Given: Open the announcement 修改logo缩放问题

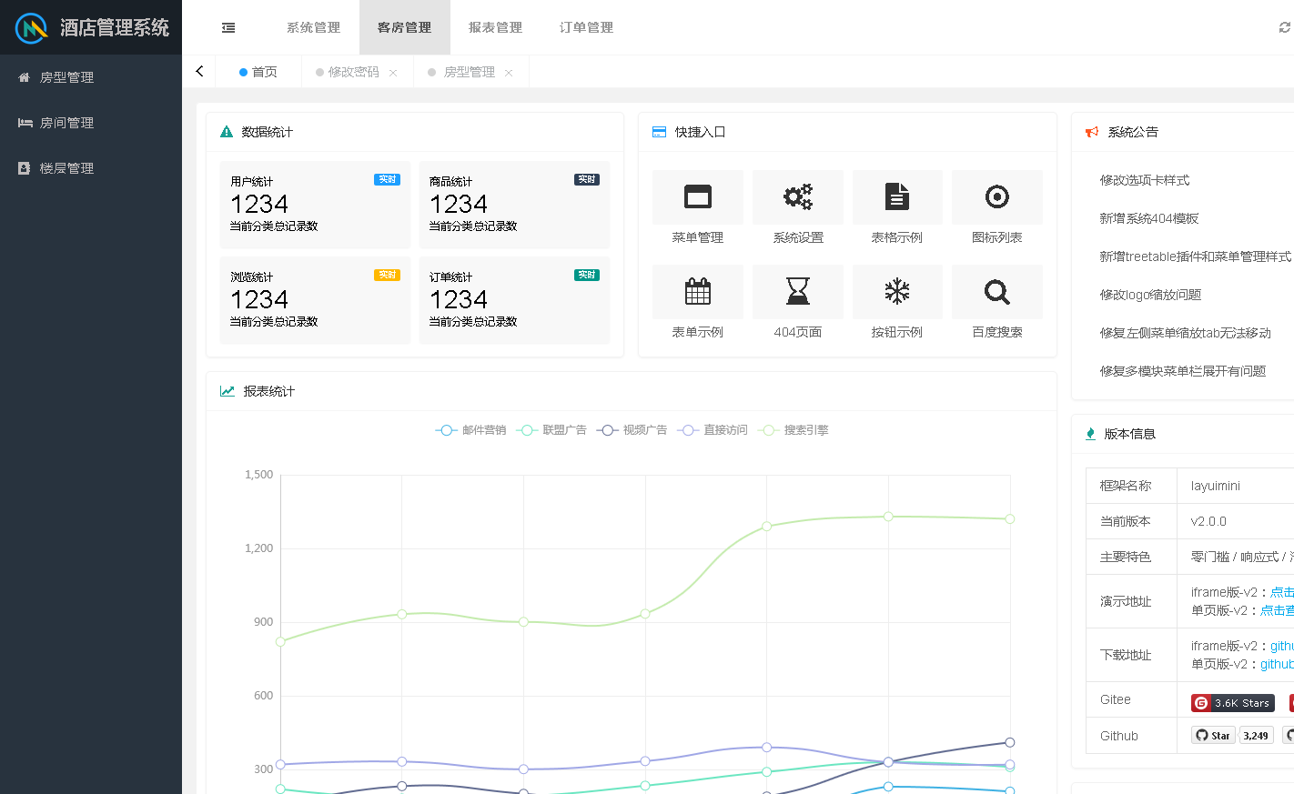Looking at the screenshot, I should click(x=1150, y=295).
